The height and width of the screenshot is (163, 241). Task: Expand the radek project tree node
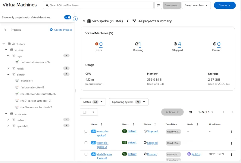(x=8, y=69)
